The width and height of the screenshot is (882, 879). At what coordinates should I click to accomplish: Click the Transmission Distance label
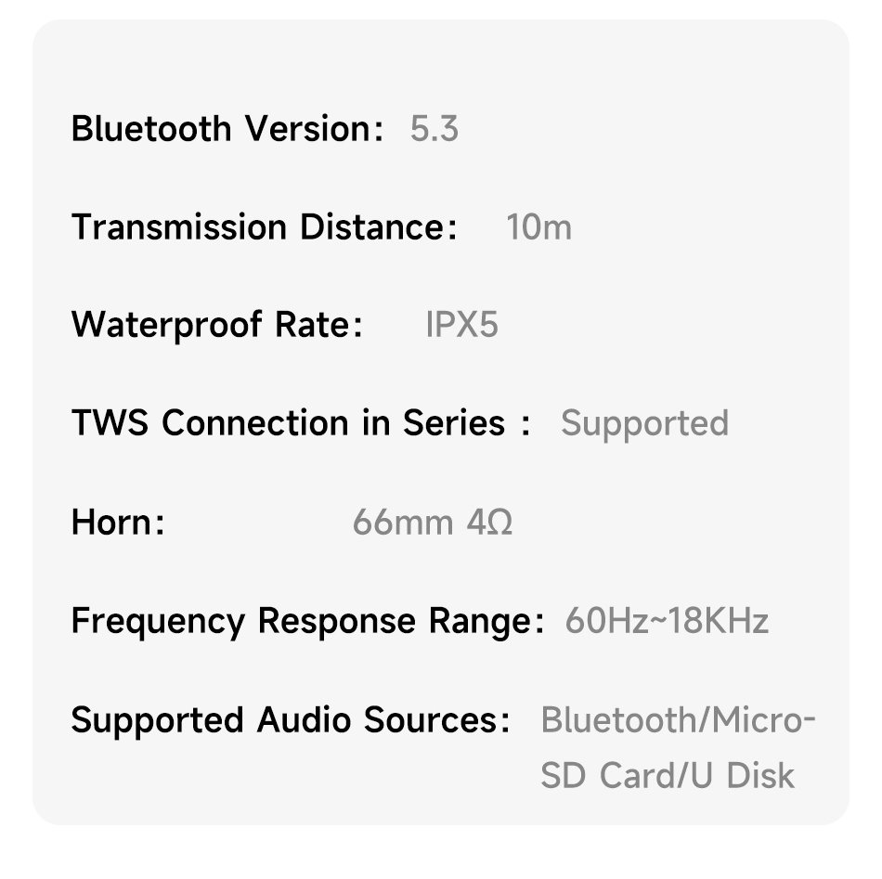click(x=264, y=227)
